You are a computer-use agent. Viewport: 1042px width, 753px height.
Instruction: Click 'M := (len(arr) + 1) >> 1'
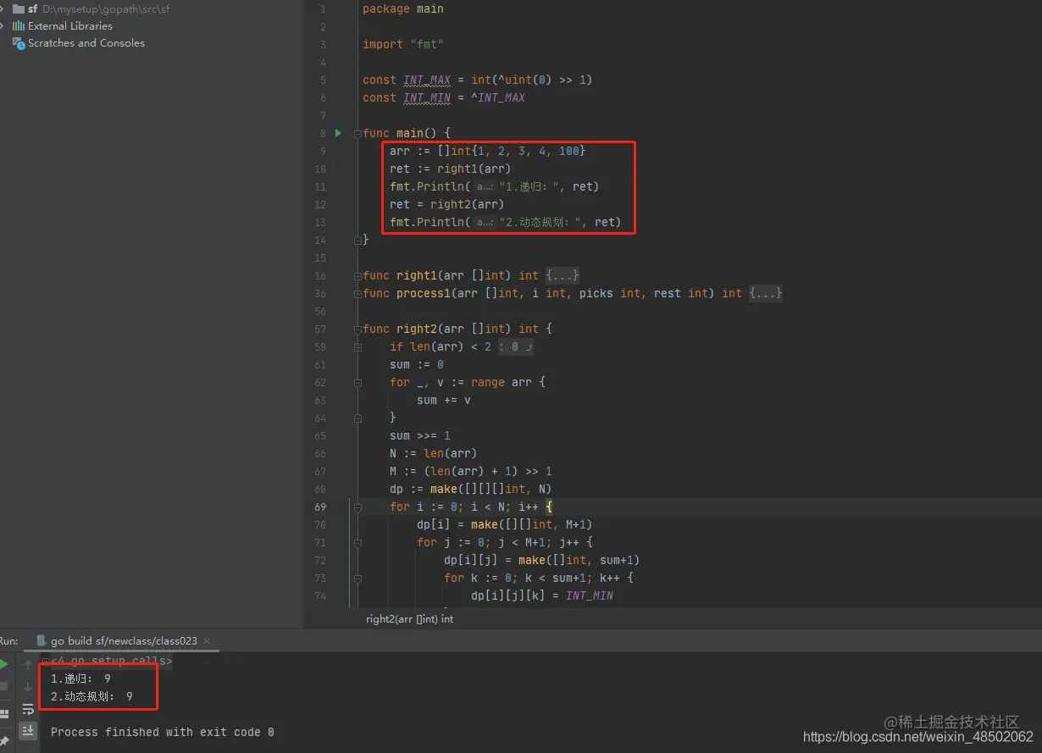[471, 471]
